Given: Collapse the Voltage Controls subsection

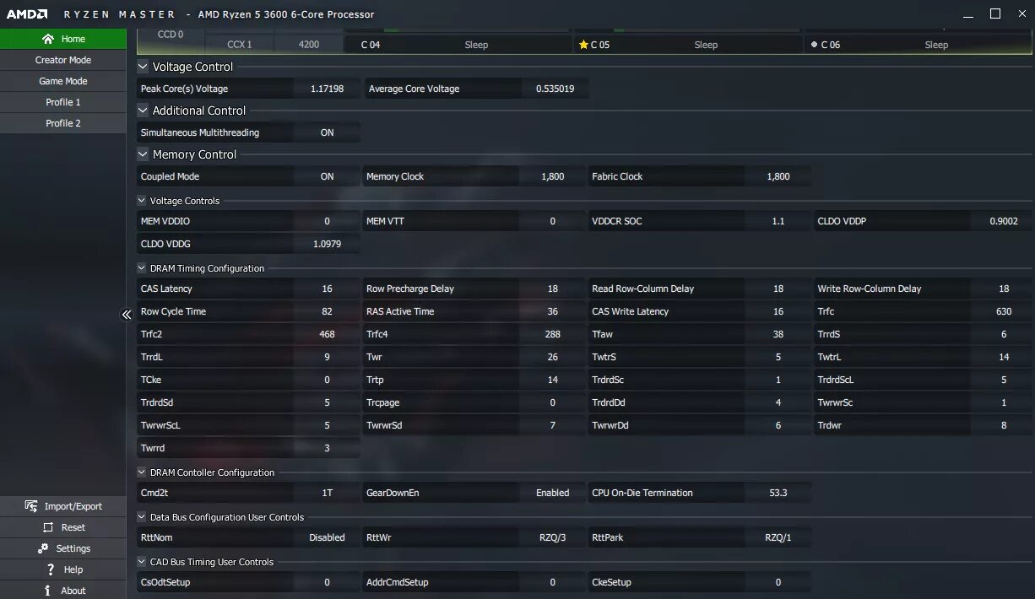Looking at the screenshot, I should (x=142, y=201).
